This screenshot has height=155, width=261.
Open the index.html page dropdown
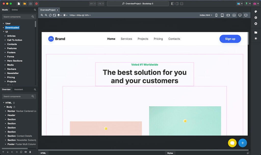coord(206,15)
